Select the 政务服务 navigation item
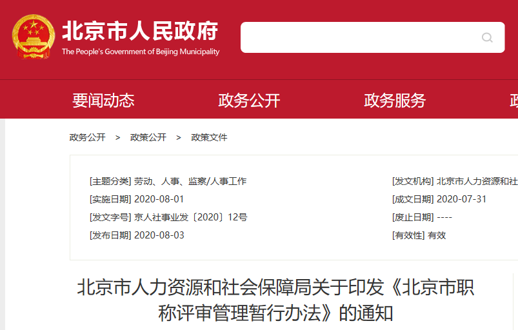 point(395,101)
